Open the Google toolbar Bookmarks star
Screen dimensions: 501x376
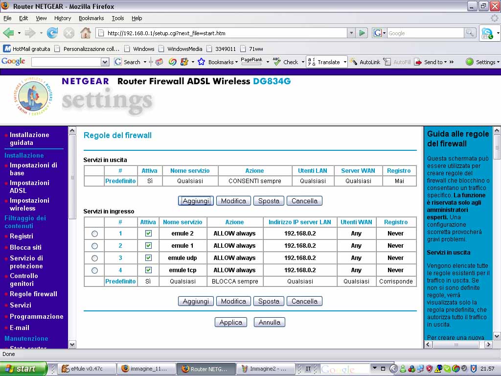coord(201,62)
